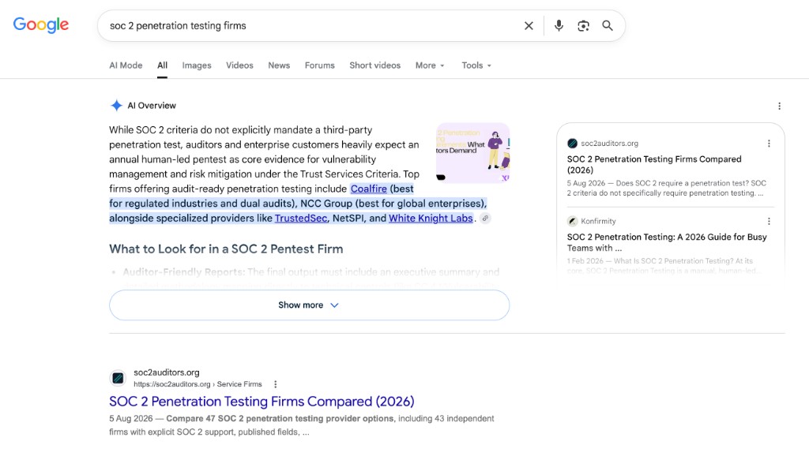809x456 pixels.
Task: Click the 'AI Overview' label text
Action: 152,106
